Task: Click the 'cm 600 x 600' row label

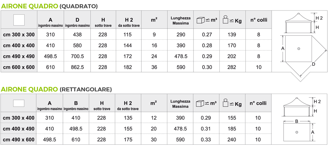Action: click(x=19, y=67)
